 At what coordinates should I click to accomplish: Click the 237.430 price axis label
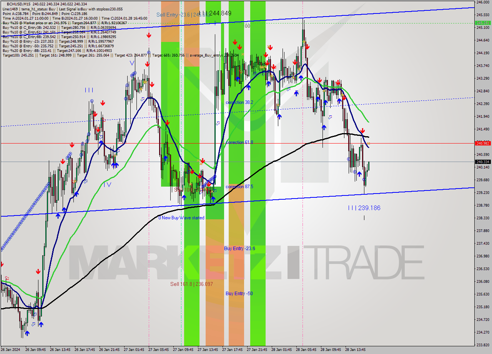click(x=483, y=243)
